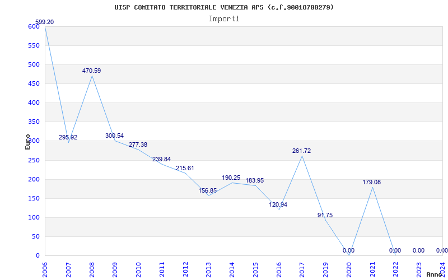Select the 91.75 data label
448x280 pixels.
(x=325, y=215)
